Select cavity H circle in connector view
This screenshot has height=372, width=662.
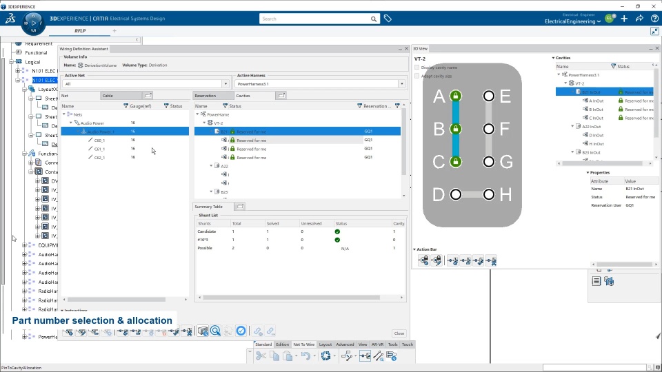[488, 194]
